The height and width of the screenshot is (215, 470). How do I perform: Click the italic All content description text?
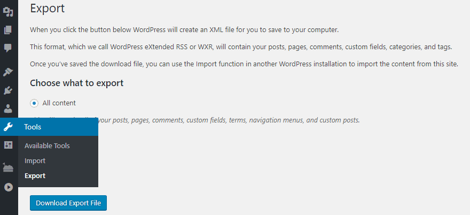coord(195,120)
